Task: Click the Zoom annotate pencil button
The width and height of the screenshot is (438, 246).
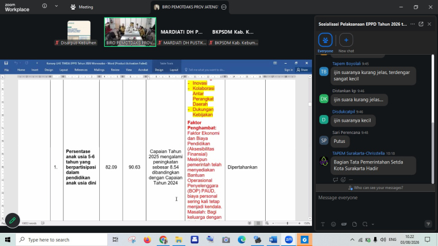Action: pyautogui.click(x=13, y=220)
